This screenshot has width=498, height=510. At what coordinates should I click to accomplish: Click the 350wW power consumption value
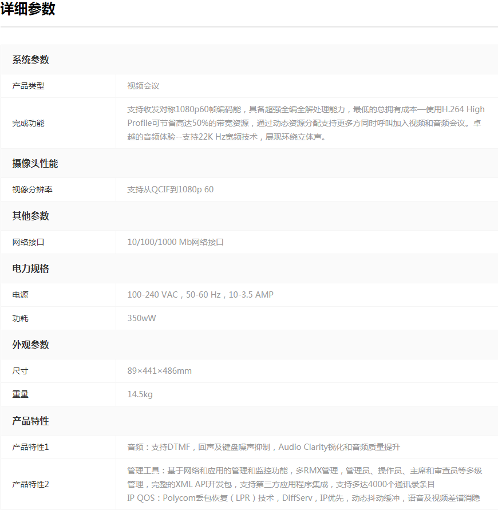coord(142,318)
